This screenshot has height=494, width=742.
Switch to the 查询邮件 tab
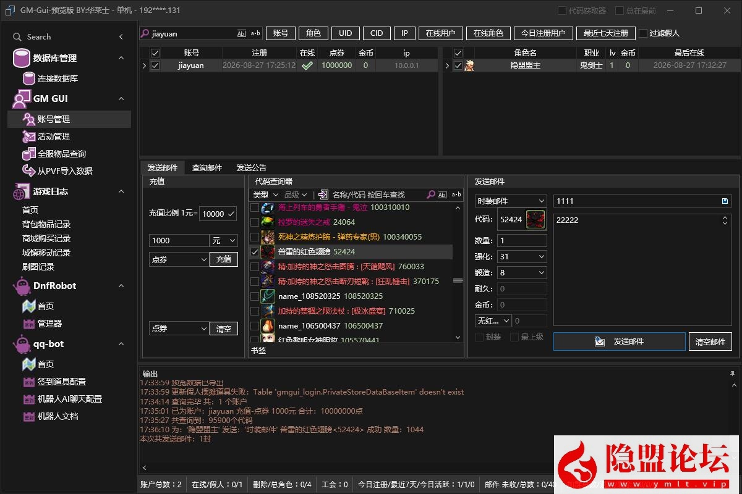coord(207,168)
